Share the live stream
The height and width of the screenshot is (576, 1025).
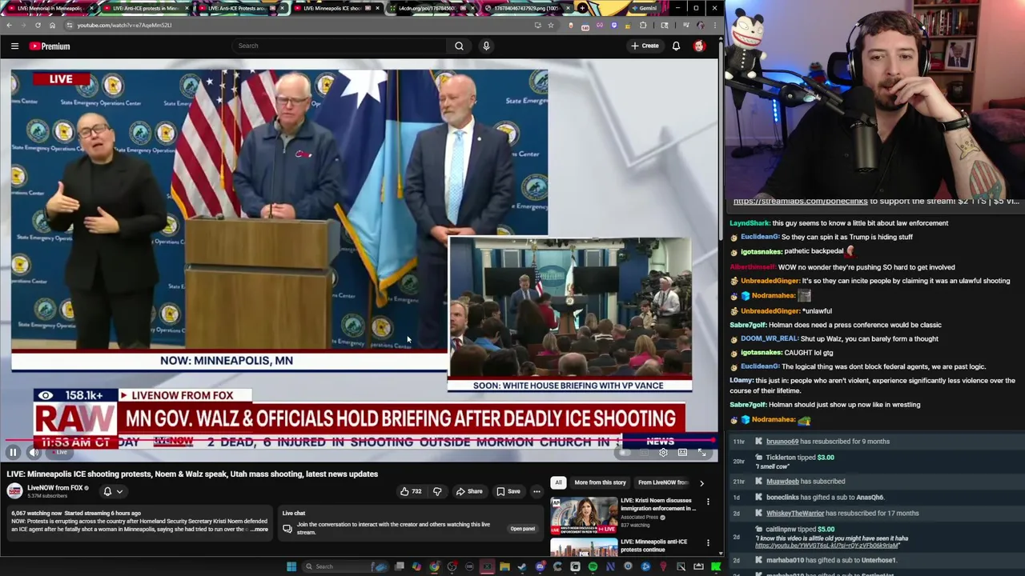click(x=469, y=491)
